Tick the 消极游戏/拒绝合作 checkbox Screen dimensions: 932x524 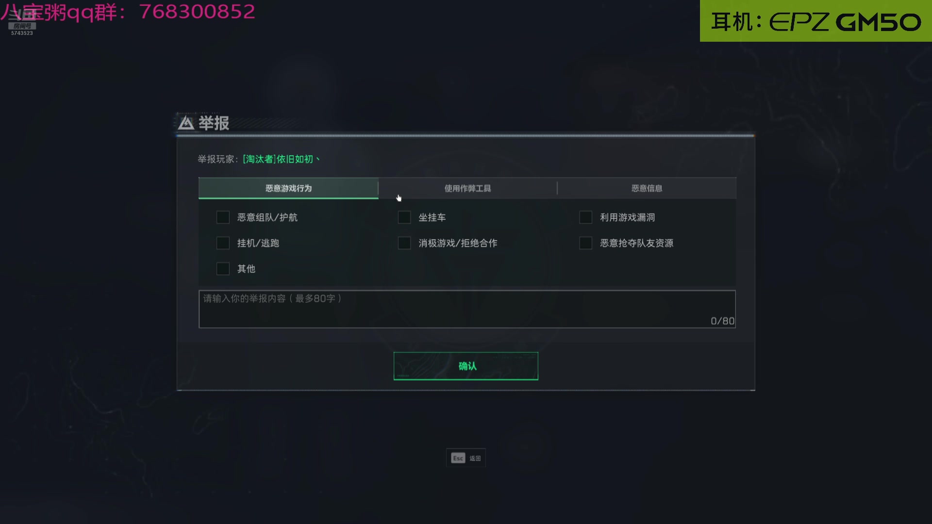(x=404, y=243)
